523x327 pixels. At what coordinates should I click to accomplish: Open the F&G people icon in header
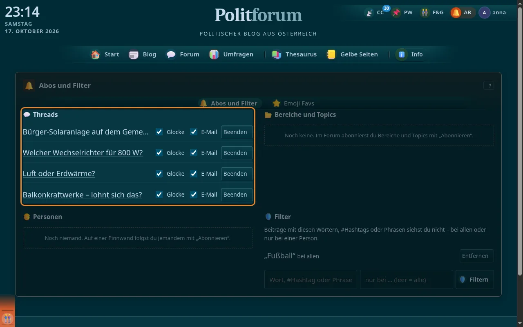tap(425, 13)
